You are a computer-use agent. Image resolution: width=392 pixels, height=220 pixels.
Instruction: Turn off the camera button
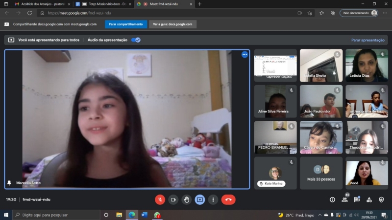pyautogui.click(x=173, y=199)
